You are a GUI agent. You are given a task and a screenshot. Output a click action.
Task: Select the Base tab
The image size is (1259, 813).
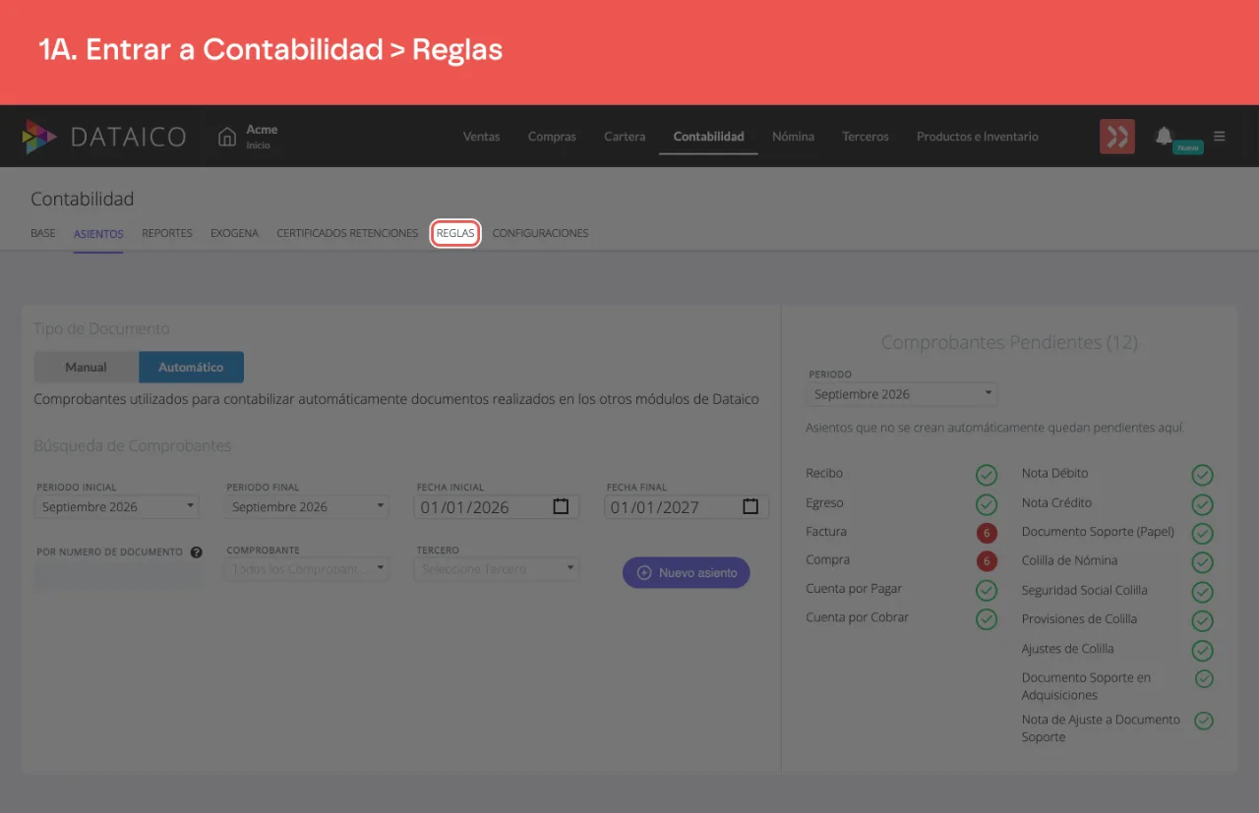pos(43,234)
